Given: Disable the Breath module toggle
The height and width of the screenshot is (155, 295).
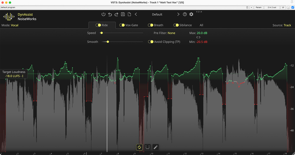Looking at the screenshot, I should point(150,25).
